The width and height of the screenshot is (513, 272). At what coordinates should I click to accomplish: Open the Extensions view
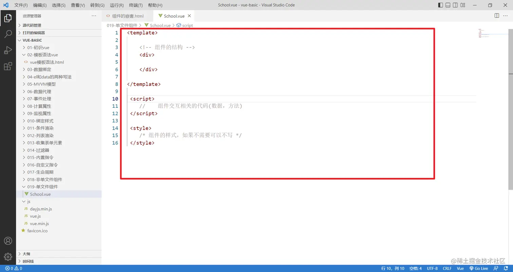coord(8,66)
